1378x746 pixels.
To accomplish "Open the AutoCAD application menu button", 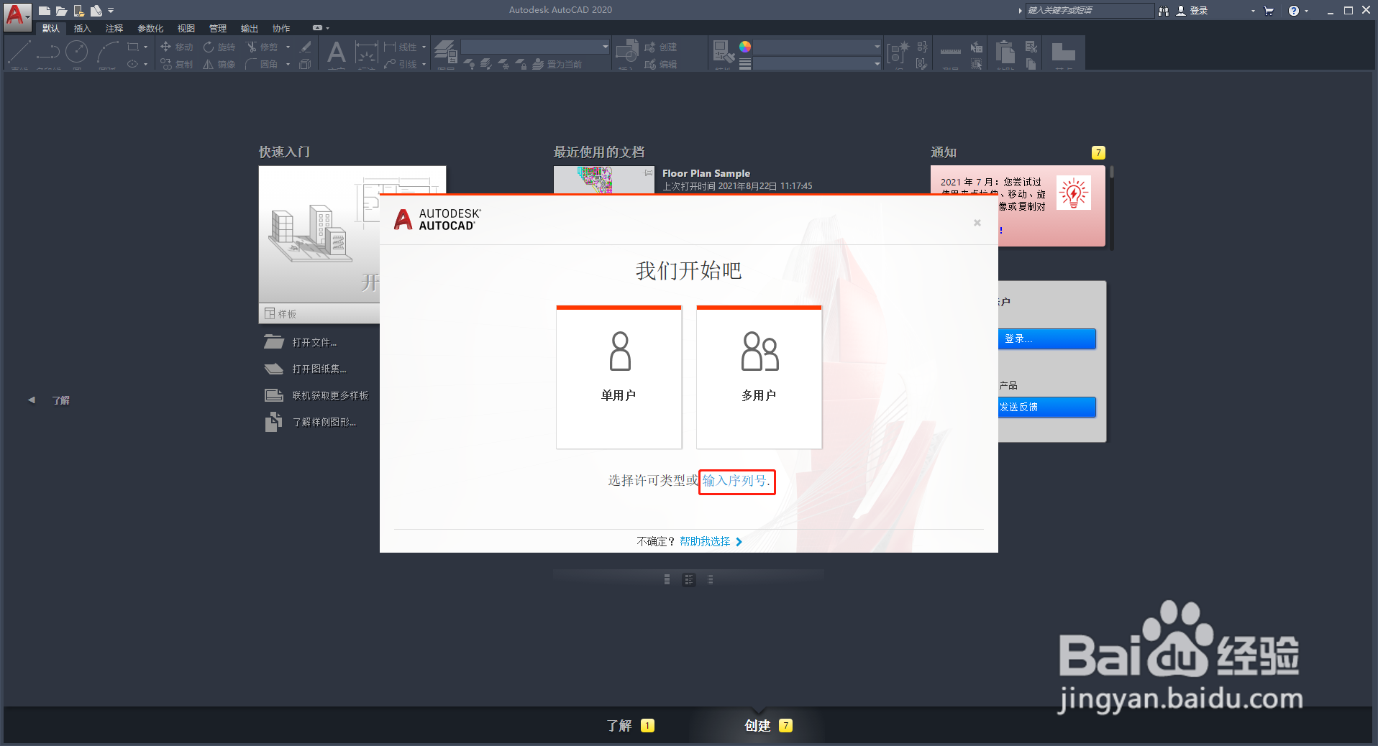I will click(17, 16).
